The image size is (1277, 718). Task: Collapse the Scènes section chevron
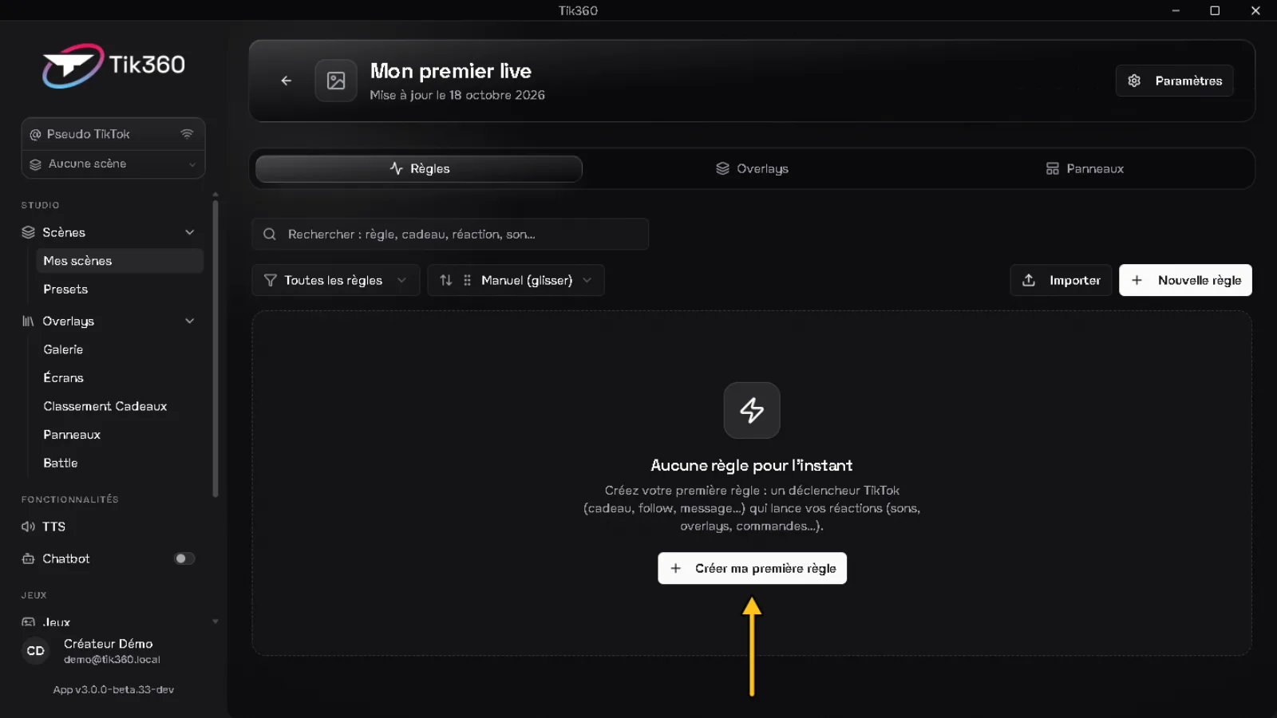pyautogui.click(x=190, y=232)
